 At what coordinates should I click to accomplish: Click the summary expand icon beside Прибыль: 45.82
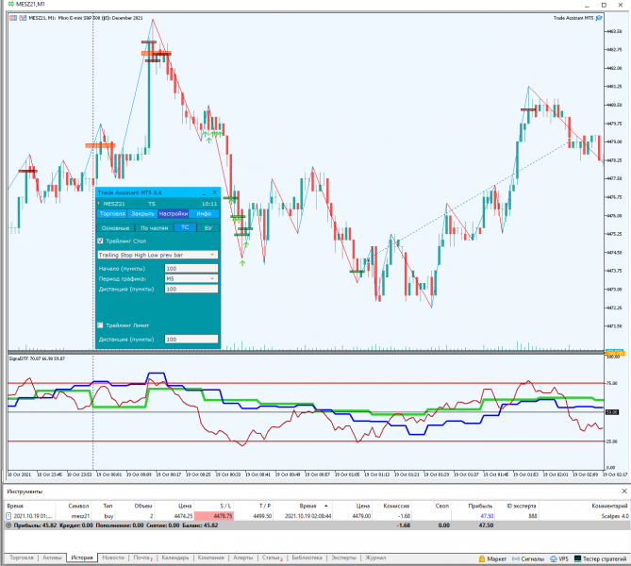(8, 525)
